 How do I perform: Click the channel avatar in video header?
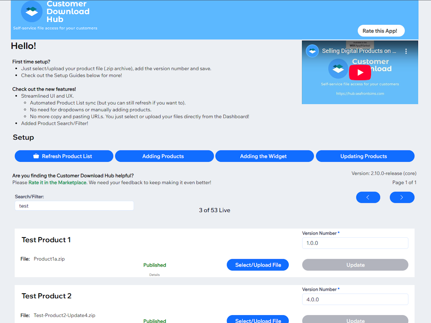[x=312, y=51]
